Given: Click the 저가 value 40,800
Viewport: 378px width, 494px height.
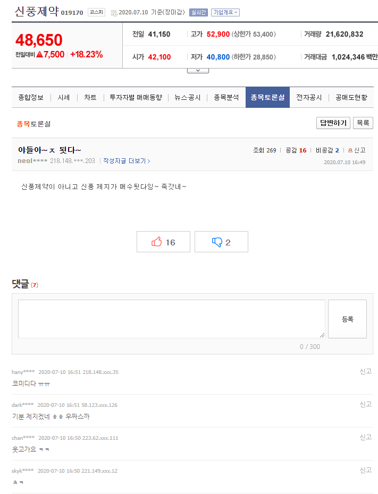Looking at the screenshot, I should (x=218, y=57).
